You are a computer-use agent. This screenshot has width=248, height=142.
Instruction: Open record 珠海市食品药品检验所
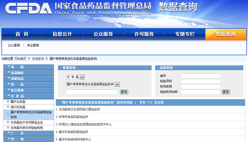point(73,117)
